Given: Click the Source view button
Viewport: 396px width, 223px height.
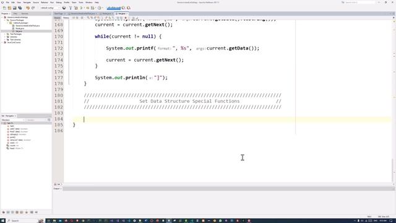Looking at the screenshot, I should click(x=58, y=18).
